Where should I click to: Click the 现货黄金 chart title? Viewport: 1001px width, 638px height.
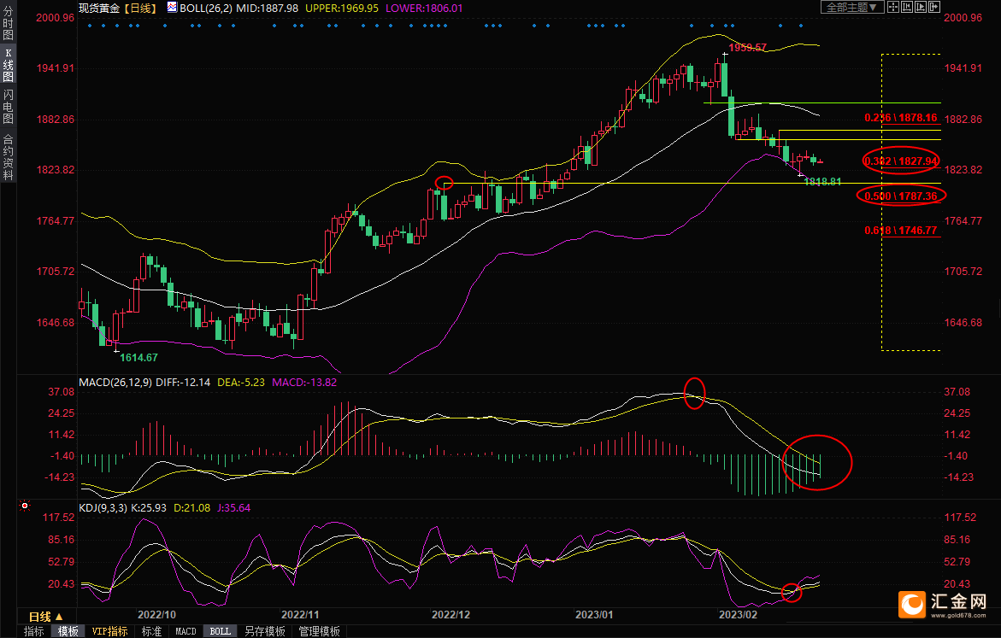(99, 8)
